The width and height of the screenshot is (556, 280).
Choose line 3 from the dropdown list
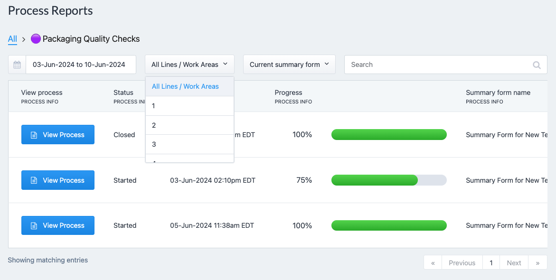(x=189, y=144)
